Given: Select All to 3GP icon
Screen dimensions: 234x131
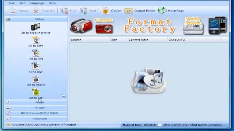Looking at the screenshot, I should [36, 66].
